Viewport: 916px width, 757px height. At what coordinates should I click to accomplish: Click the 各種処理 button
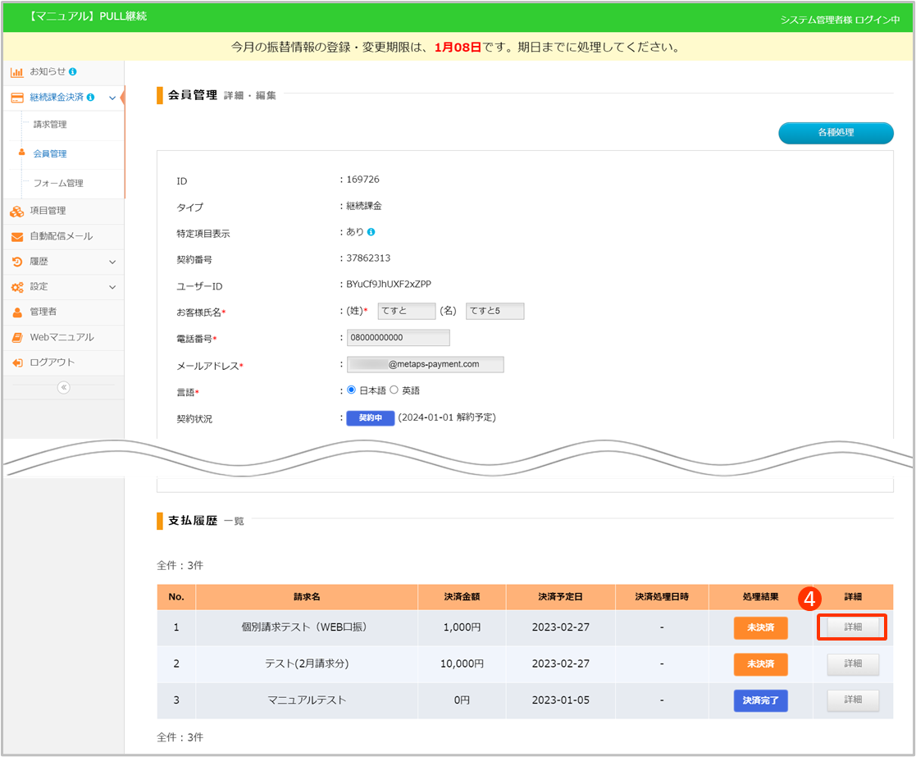[x=835, y=132]
